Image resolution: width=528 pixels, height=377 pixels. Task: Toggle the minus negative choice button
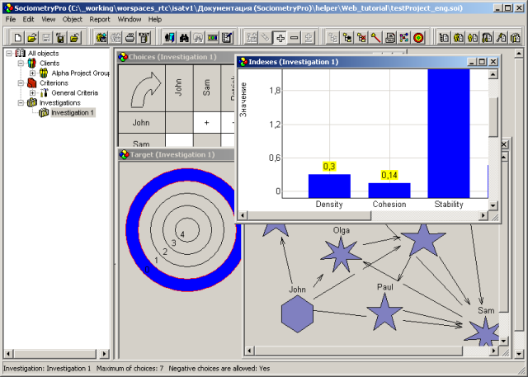[x=295, y=38]
